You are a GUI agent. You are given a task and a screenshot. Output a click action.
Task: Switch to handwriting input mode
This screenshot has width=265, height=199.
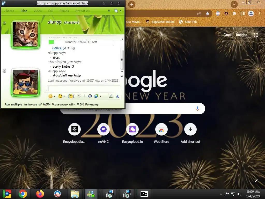pyautogui.click(x=111, y=96)
